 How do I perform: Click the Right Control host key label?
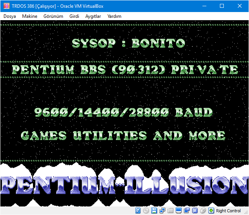point(228,211)
